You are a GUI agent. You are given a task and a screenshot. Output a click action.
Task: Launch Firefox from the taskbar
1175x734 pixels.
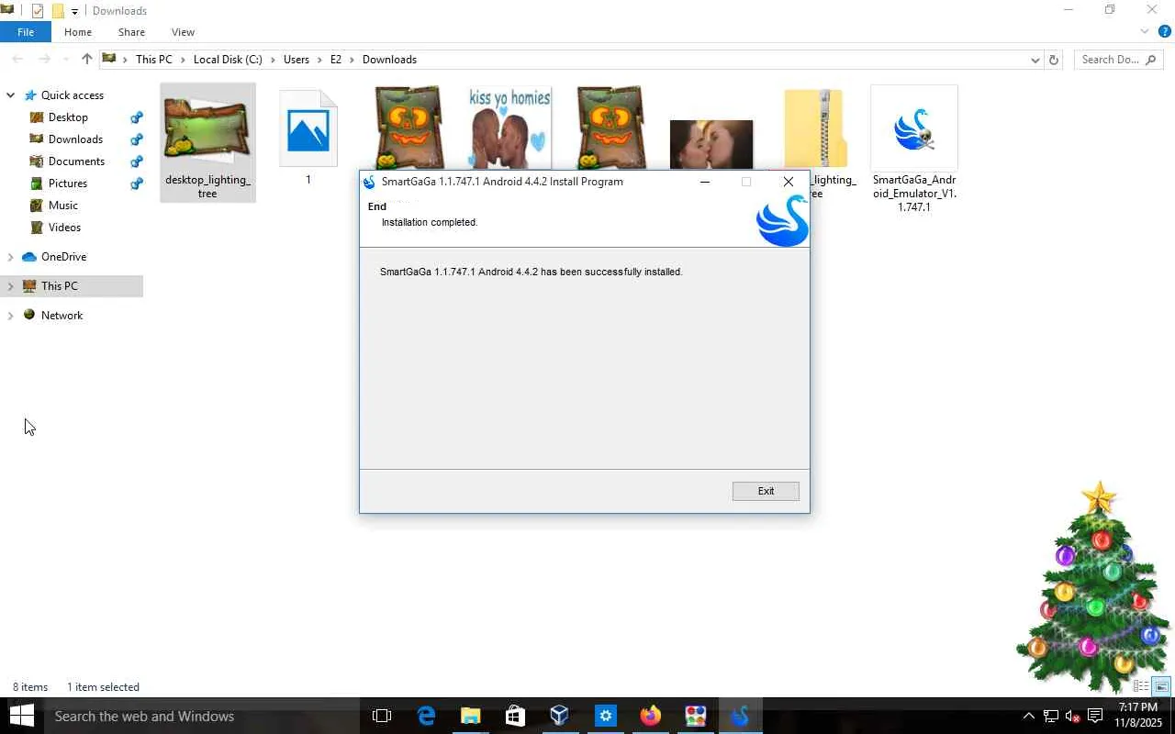(x=650, y=716)
